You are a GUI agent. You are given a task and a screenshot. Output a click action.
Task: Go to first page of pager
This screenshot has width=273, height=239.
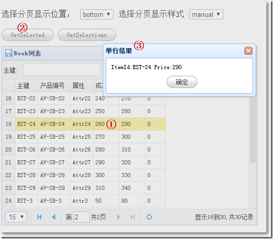pyautogui.click(x=39, y=217)
